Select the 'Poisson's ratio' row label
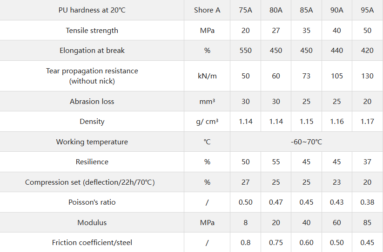This screenshot has height=252, width=383. pyautogui.click(x=92, y=202)
